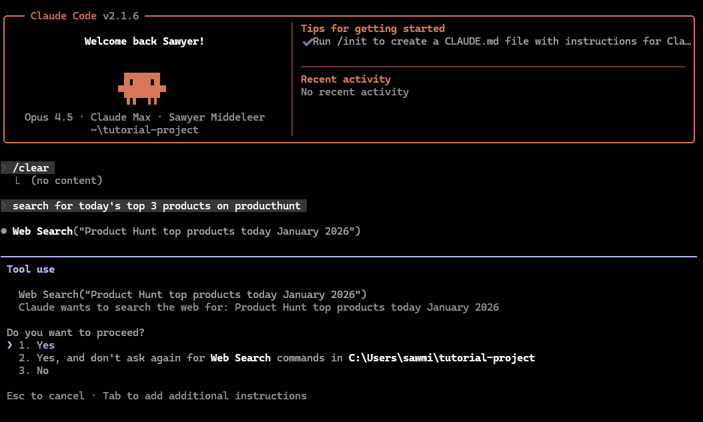Click the orange robot mascot icon
Viewport: 703px width, 422px height.
(142, 88)
